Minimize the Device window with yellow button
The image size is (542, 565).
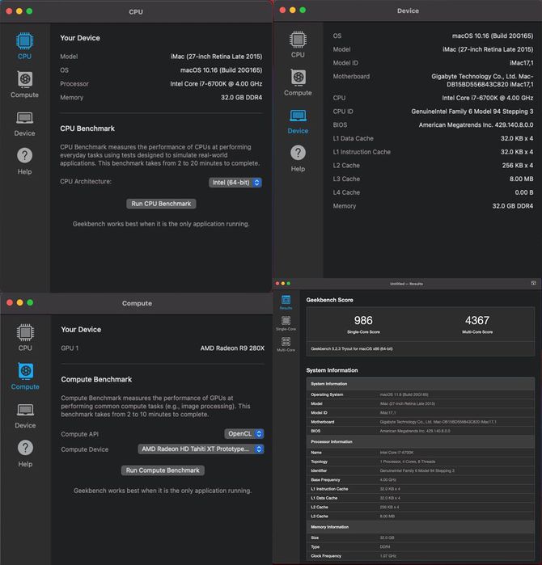293,10
